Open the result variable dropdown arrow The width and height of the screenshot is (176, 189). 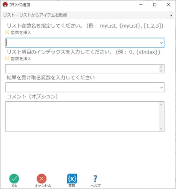click(161, 88)
